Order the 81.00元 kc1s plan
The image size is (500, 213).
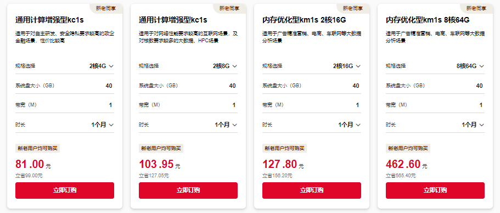point(65,190)
